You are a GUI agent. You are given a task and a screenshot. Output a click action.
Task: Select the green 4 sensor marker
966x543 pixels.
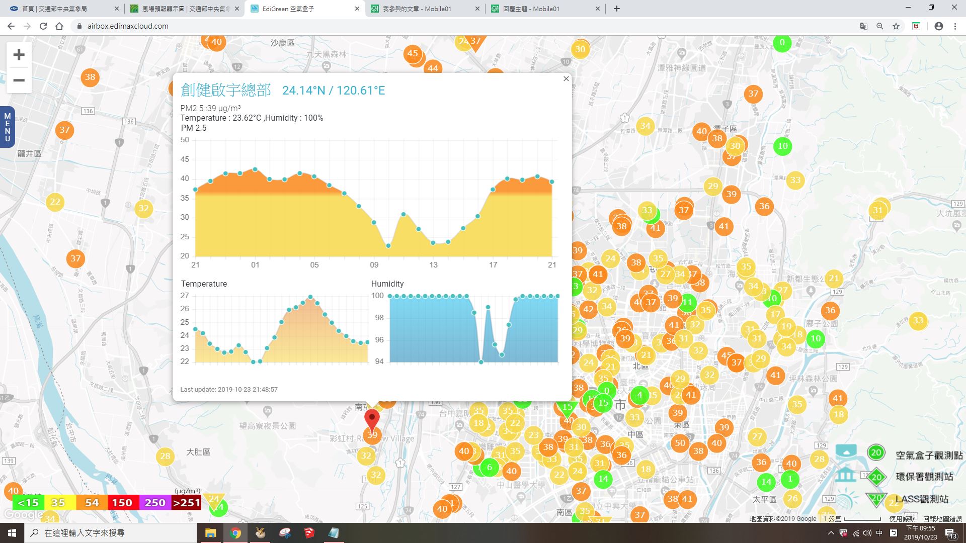640,395
